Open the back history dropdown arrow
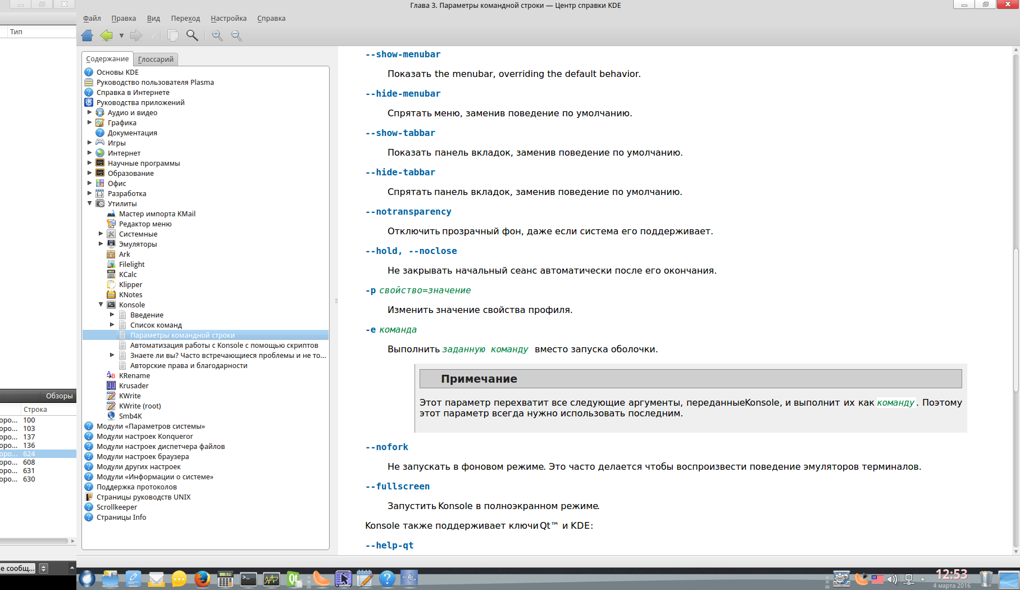 (121, 36)
